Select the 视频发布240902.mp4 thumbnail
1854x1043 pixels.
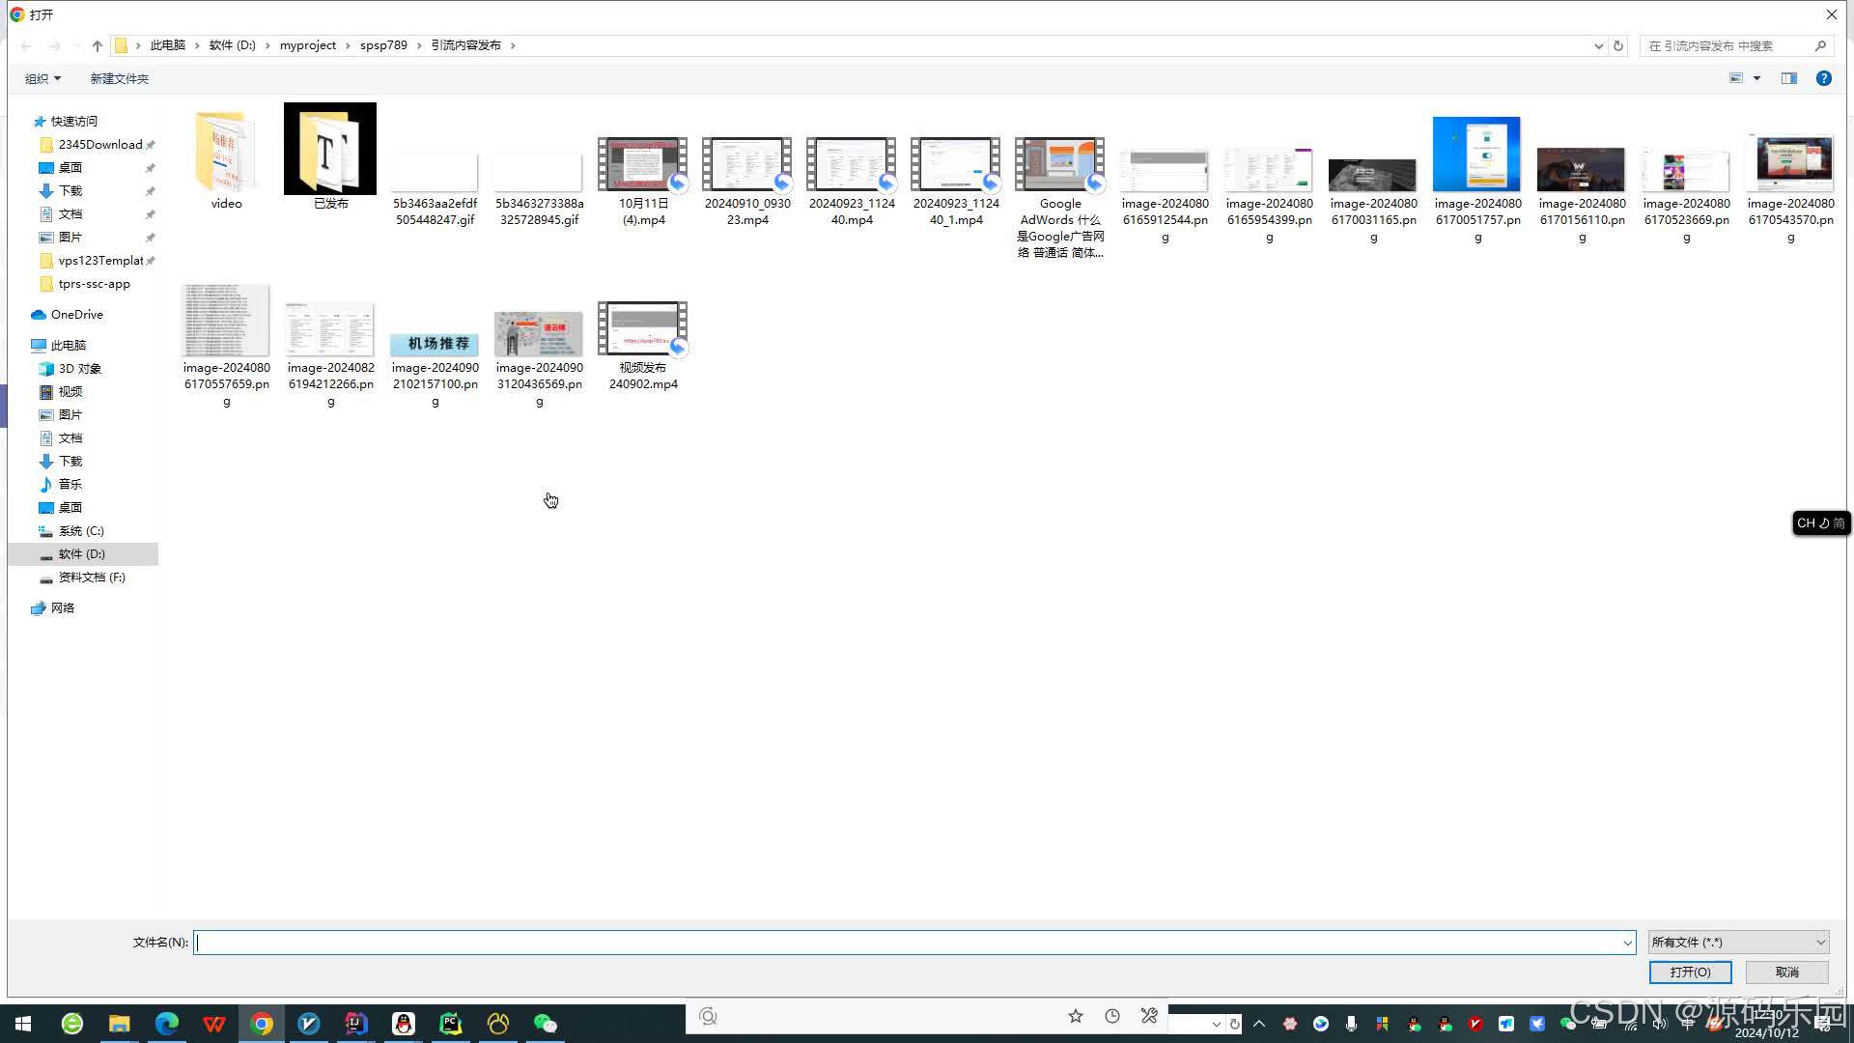[x=642, y=330]
